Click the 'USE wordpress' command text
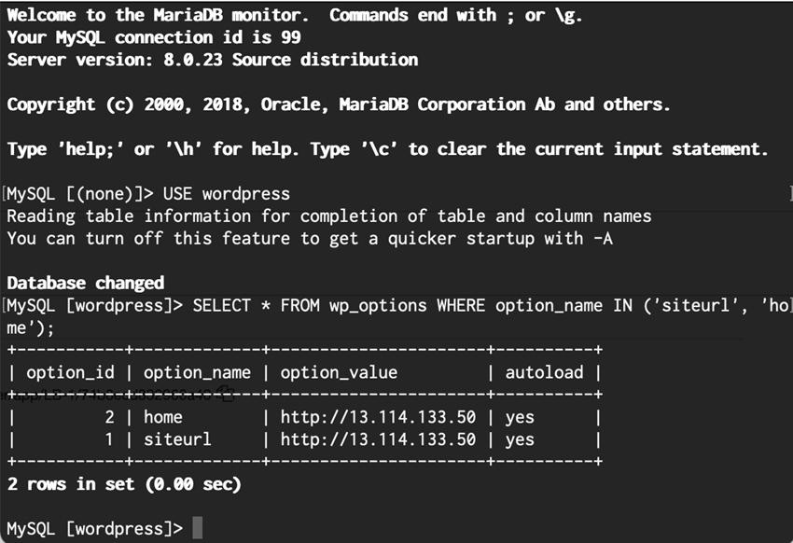Viewport: 793px width, 543px height. [x=227, y=194]
